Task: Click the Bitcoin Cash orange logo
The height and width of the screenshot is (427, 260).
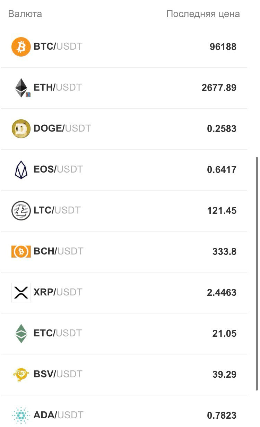Action: [21, 252]
